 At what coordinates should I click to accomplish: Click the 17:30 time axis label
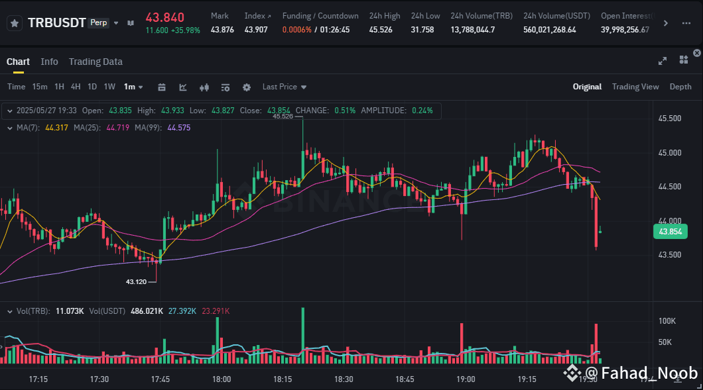pos(99,379)
